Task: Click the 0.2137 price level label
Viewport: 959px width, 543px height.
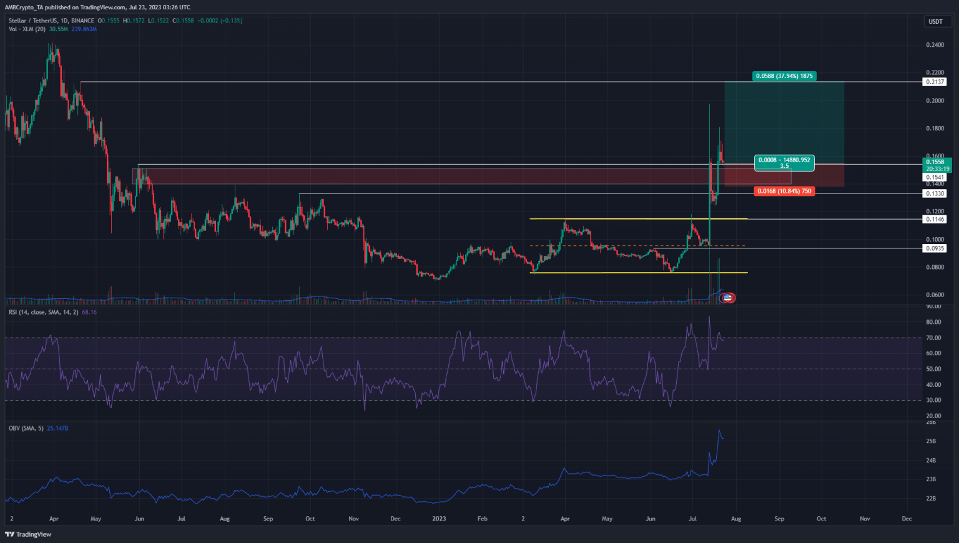Action: (x=935, y=82)
